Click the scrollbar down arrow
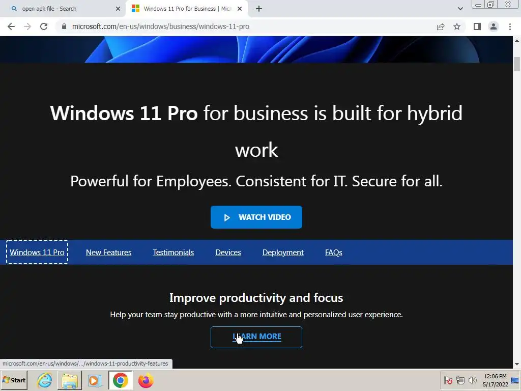The height and width of the screenshot is (391, 521). 517,364
